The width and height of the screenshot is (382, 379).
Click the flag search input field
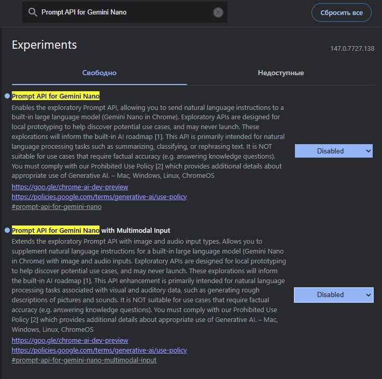click(125, 12)
